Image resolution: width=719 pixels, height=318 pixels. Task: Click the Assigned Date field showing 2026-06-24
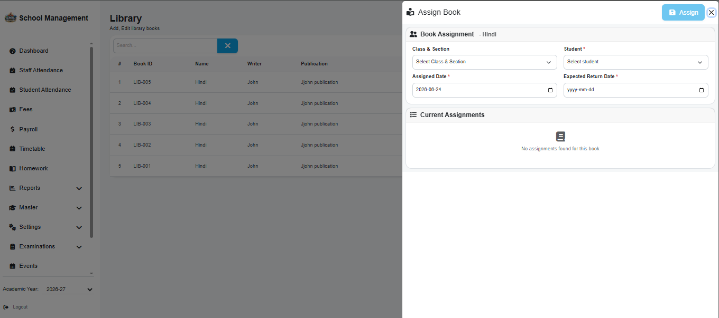[x=485, y=90]
